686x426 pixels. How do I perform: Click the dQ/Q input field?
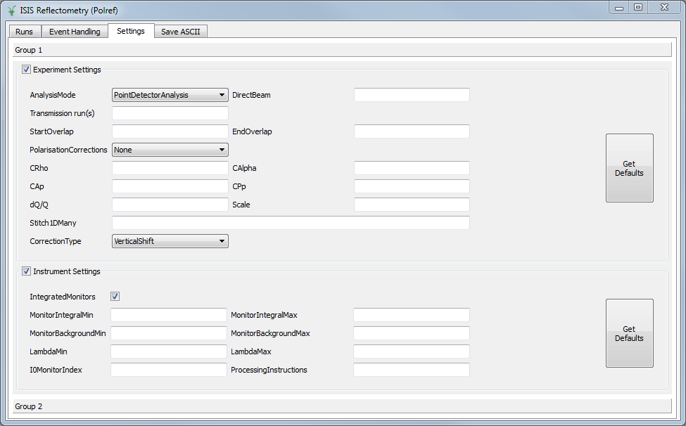[170, 204]
